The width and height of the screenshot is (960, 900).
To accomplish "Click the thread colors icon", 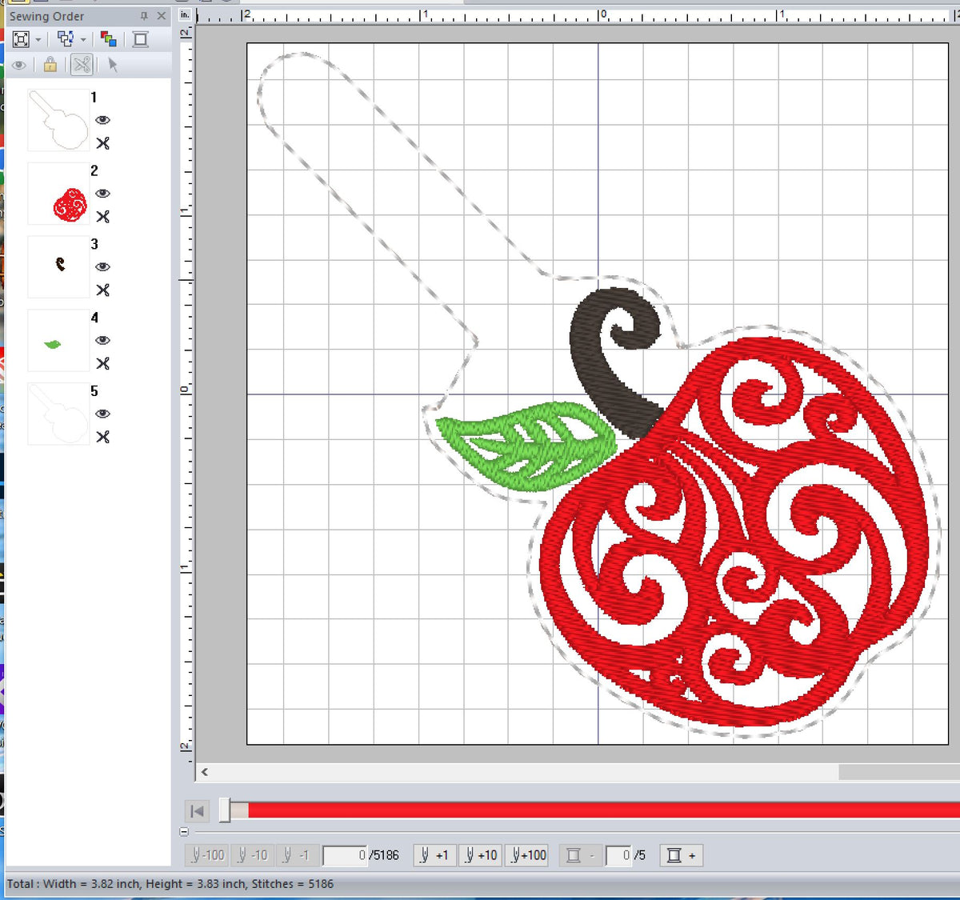I will (x=109, y=39).
